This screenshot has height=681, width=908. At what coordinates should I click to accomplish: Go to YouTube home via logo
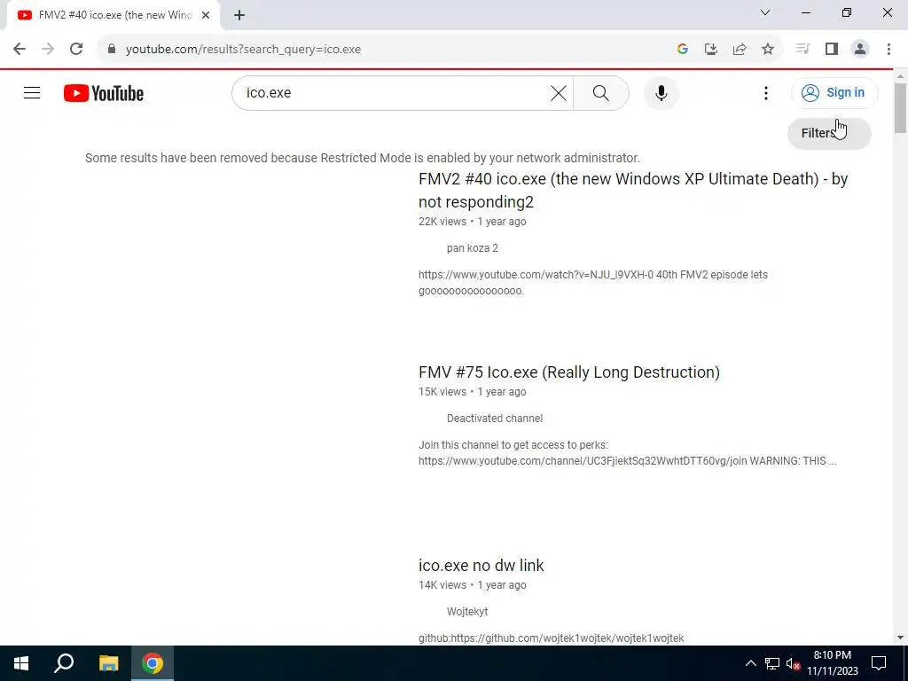click(104, 93)
